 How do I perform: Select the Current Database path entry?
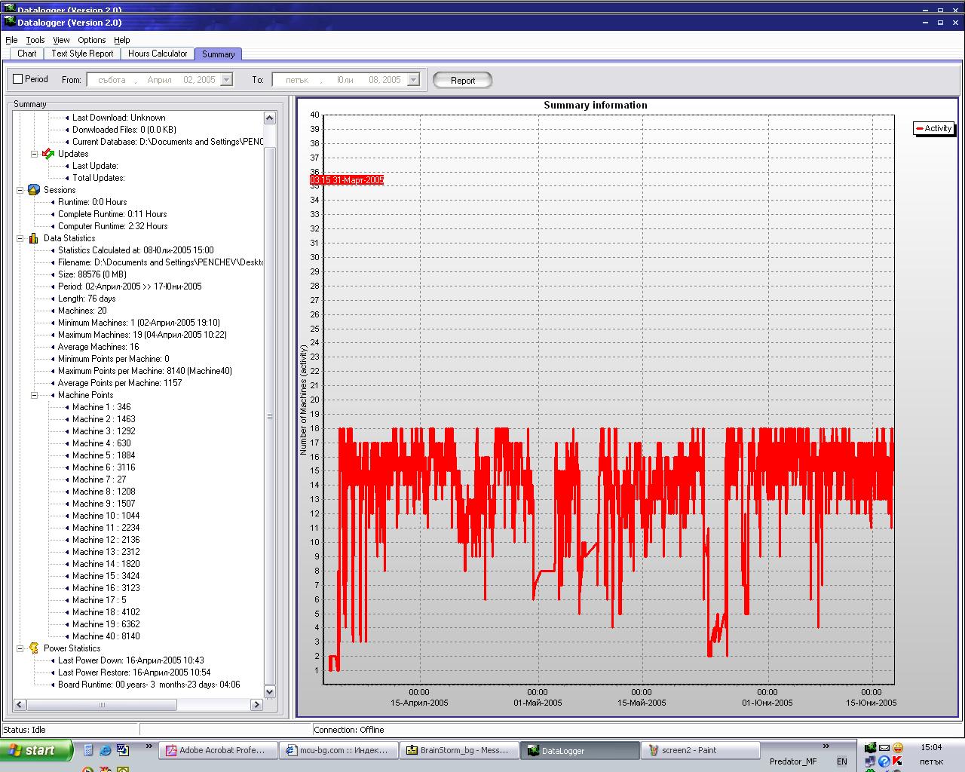[x=167, y=142]
